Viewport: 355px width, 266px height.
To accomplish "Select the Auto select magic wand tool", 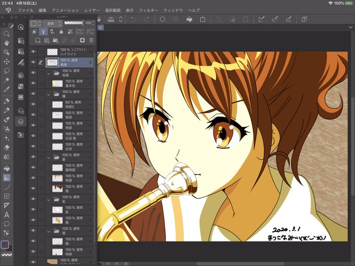I will click(7, 80).
